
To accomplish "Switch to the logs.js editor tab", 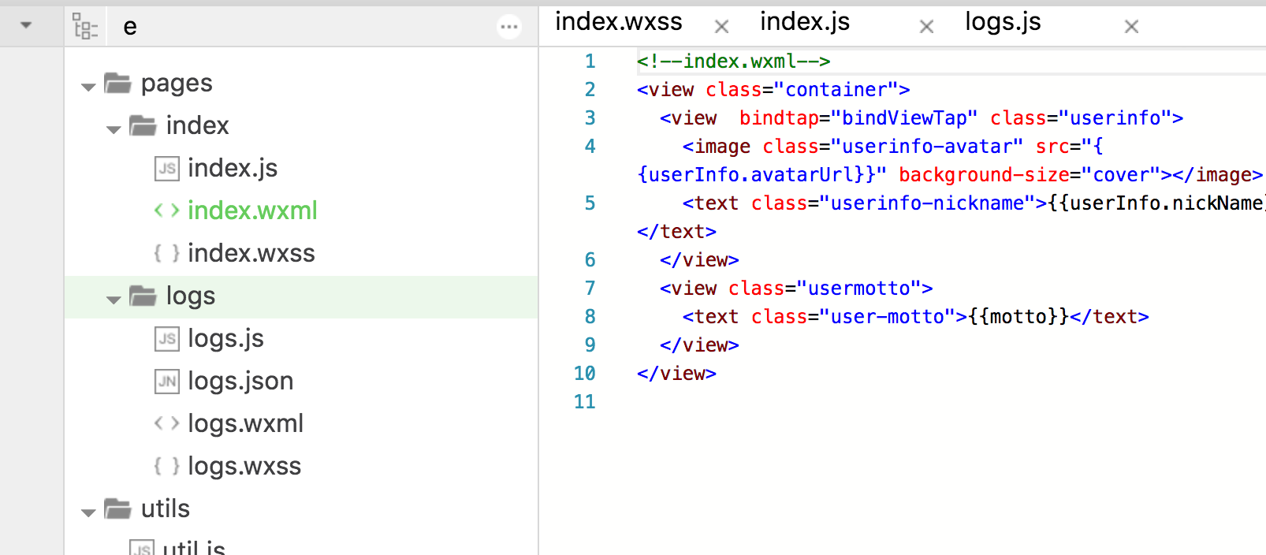I will click(x=1003, y=22).
